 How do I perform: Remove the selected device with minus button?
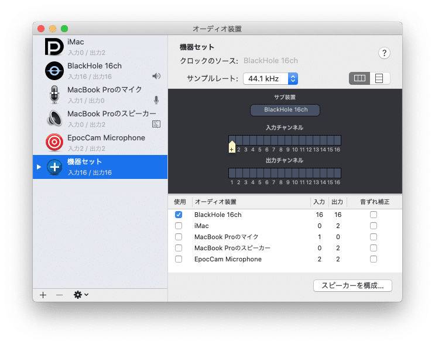point(59,295)
